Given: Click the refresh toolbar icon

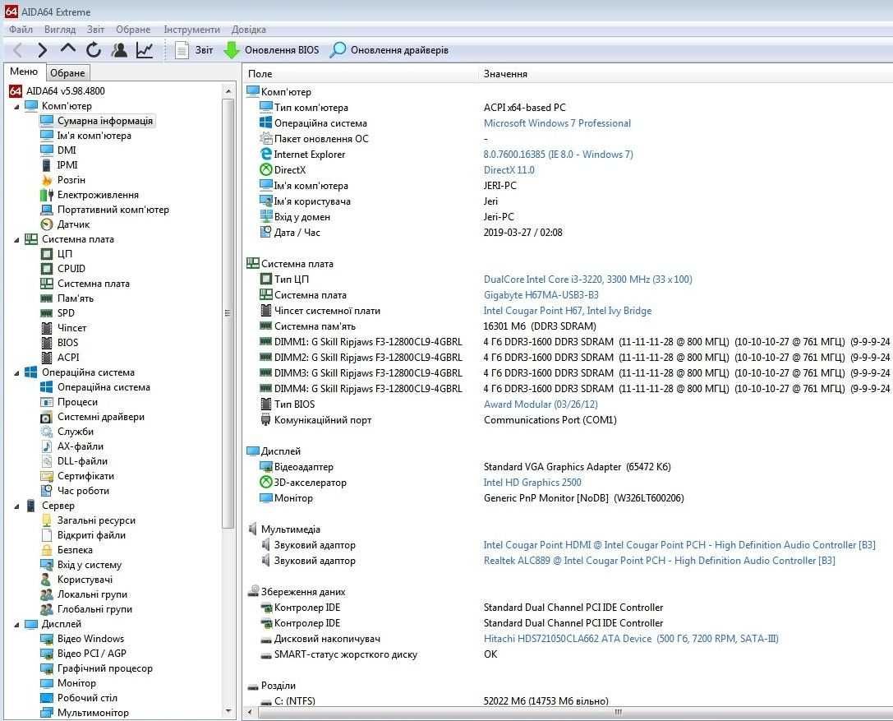Looking at the screenshot, I should pos(94,50).
